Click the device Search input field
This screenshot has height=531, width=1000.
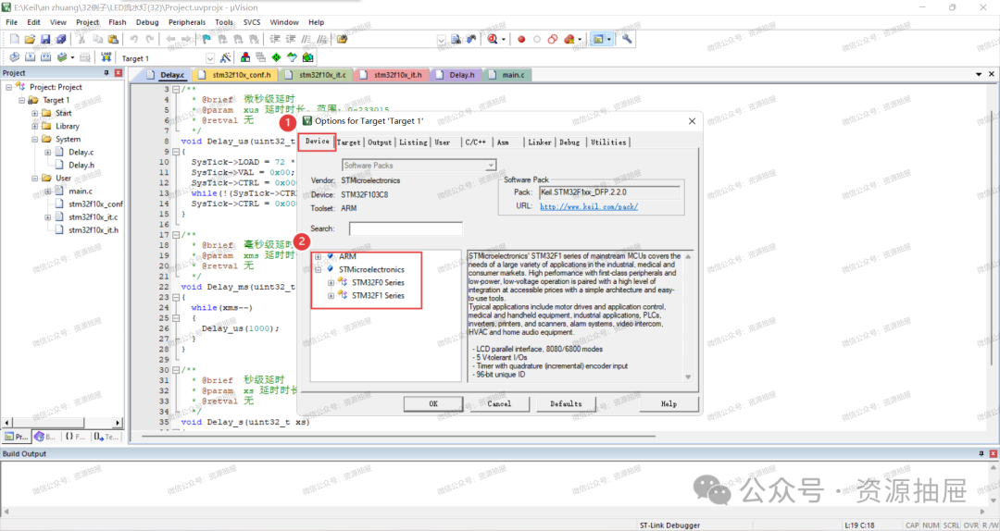[406, 228]
